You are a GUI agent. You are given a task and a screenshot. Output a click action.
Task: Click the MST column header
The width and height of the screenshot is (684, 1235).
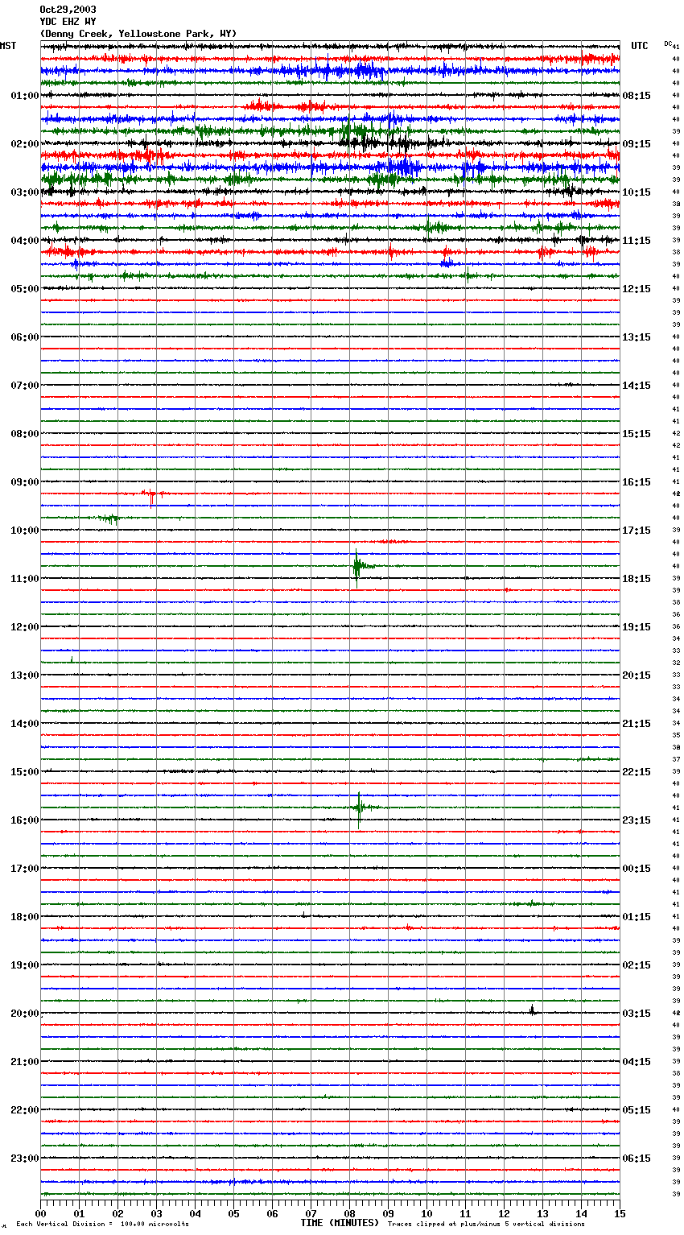point(8,46)
